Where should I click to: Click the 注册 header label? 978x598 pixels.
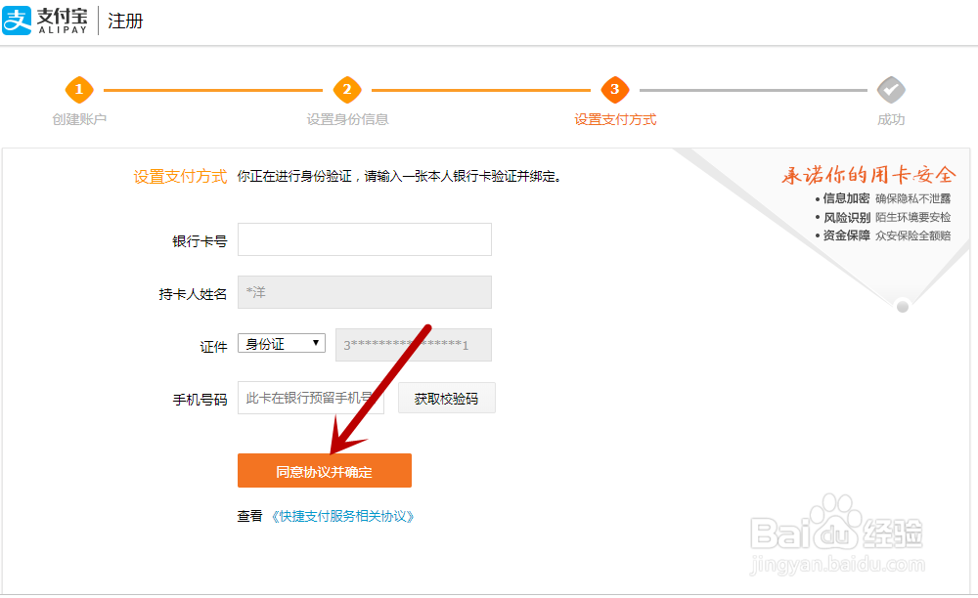pos(125,21)
